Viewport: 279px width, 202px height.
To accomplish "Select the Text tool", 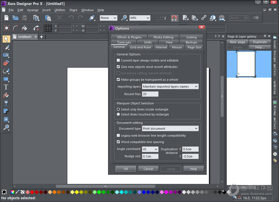I will pos(6,87).
